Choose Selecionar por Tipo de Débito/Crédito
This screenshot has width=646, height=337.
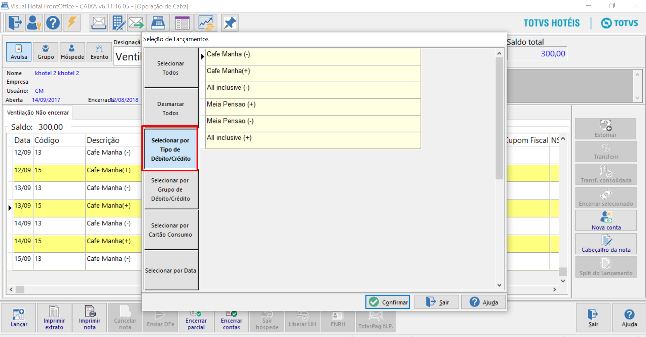(171, 149)
